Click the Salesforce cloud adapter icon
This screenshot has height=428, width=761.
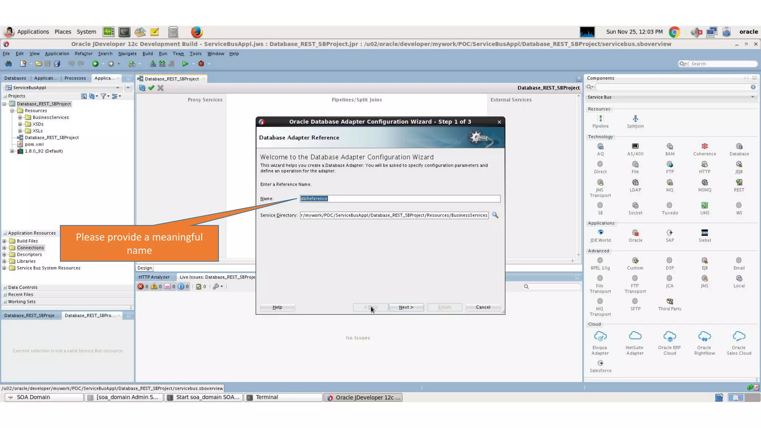(x=600, y=363)
